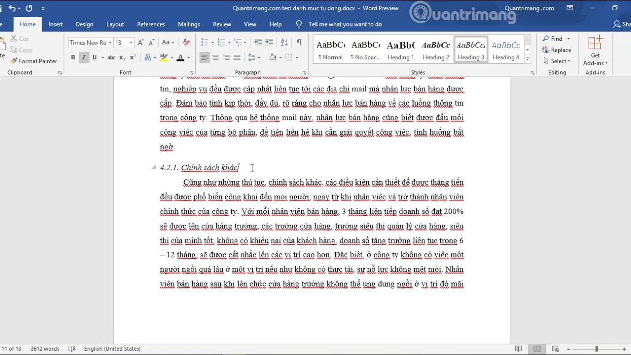The height and width of the screenshot is (355, 631).
Task: Open the References tab
Action: (x=151, y=24)
